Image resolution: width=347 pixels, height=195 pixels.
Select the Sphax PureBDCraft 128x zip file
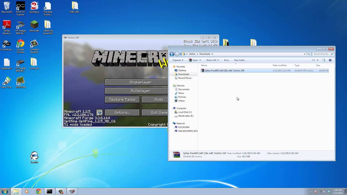pos(265,70)
